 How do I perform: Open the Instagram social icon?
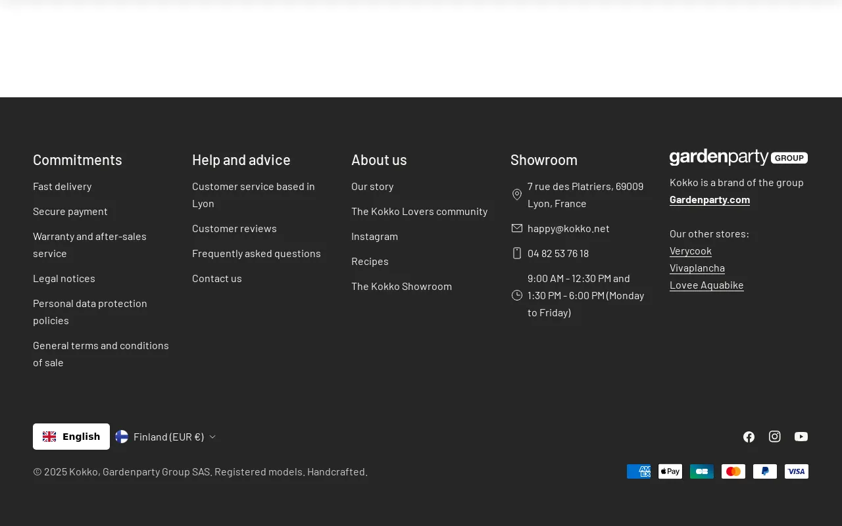click(775, 437)
